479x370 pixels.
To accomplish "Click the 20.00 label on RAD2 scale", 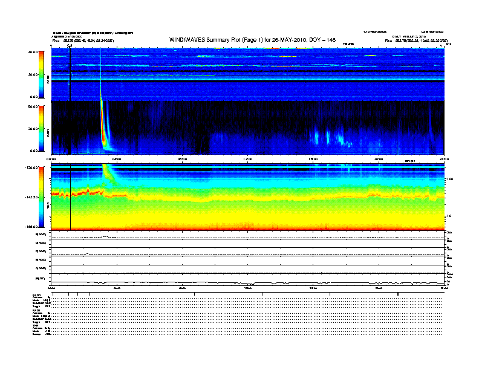I will [33, 74].
